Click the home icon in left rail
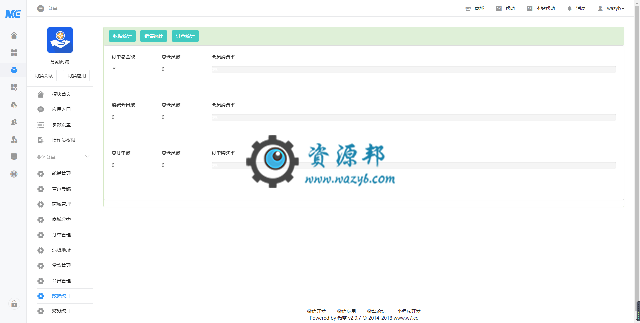Screen dimensions: 640x323 click(x=14, y=35)
